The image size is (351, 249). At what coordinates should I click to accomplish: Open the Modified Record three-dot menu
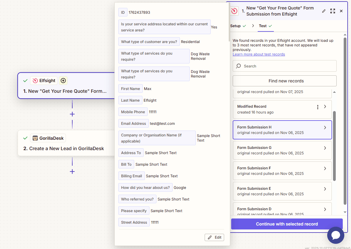pyautogui.click(x=318, y=107)
